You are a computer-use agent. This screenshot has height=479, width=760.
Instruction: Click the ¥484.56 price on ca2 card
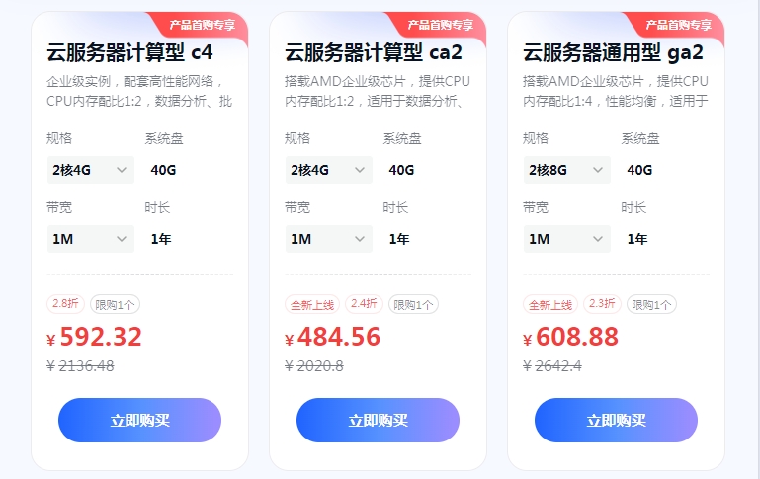tap(338, 337)
